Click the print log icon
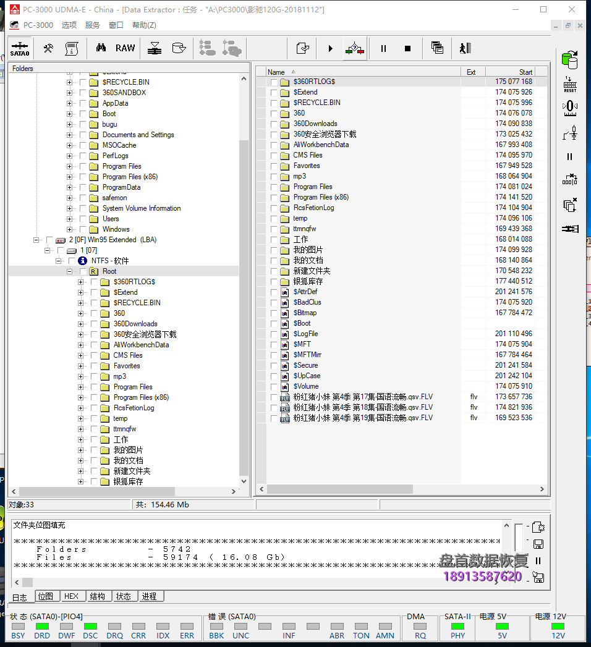 [538, 577]
